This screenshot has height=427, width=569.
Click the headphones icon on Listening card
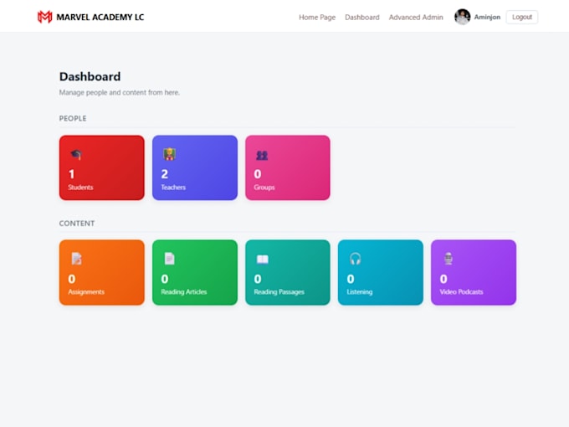tap(356, 259)
